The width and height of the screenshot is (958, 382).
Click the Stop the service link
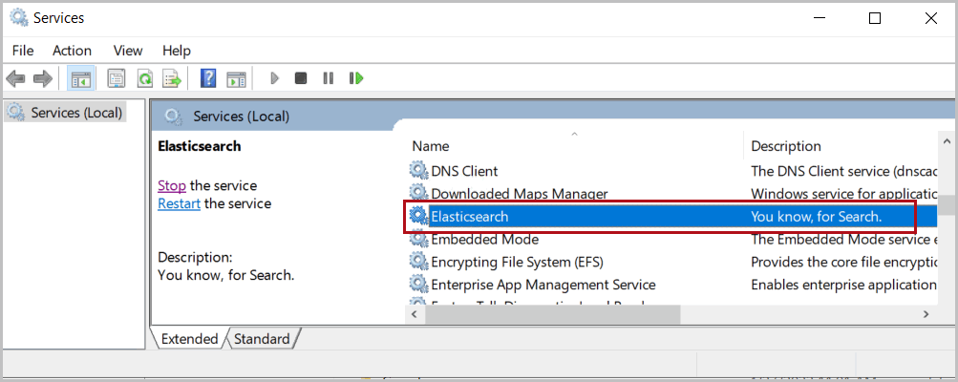click(x=172, y=185)
